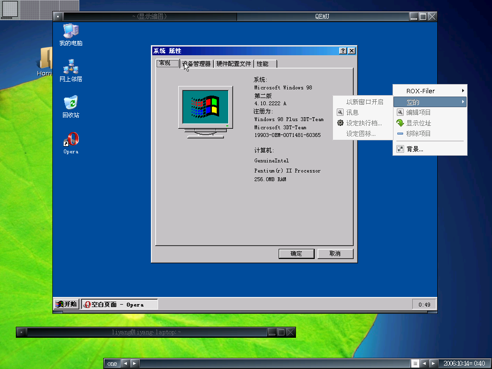The width and height of the screenshot is (492, 369).
Task: Click the icon next to 讯息
Action: point(340,112)
